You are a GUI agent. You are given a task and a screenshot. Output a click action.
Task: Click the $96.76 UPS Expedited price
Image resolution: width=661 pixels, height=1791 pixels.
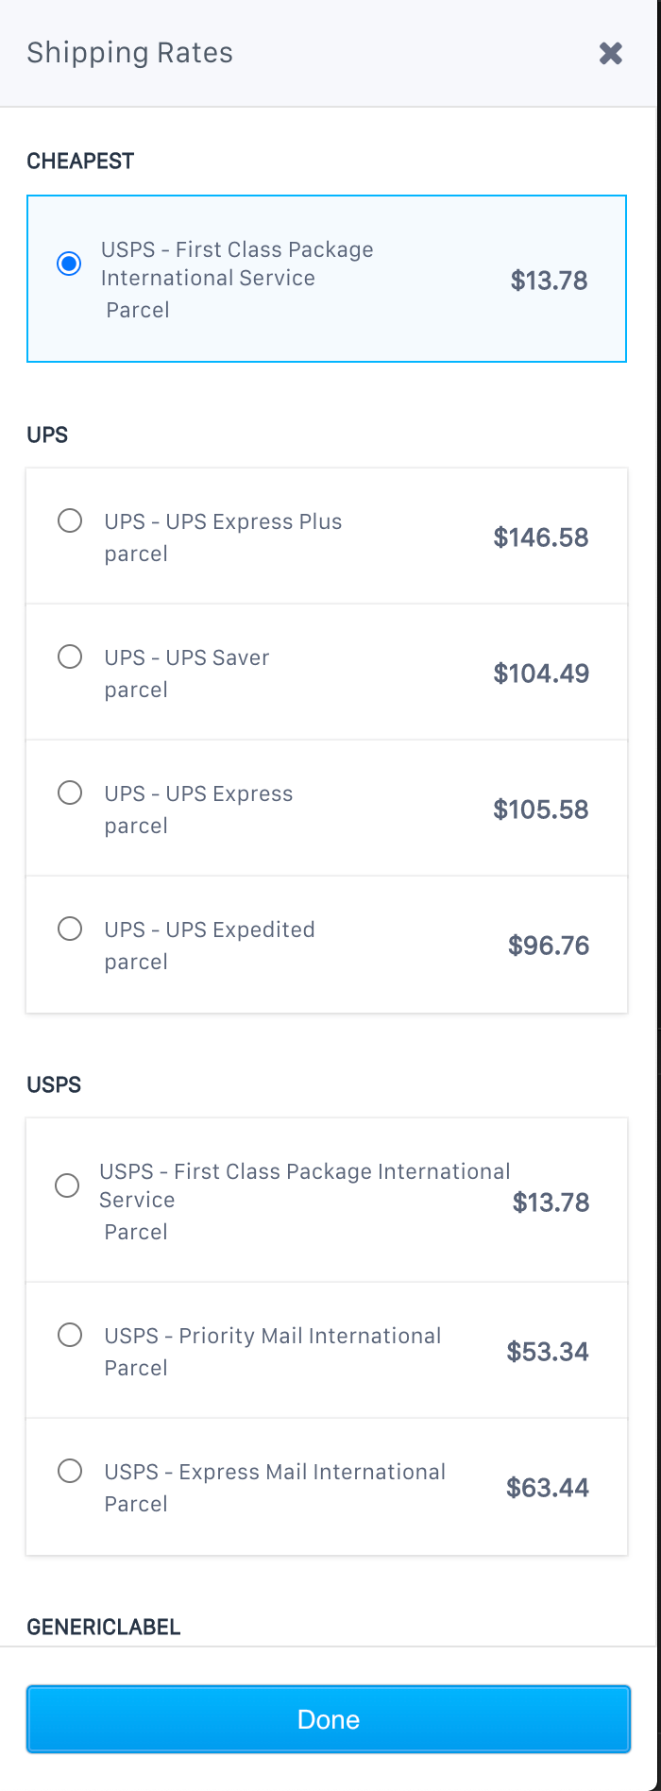[x=549, y=946]
